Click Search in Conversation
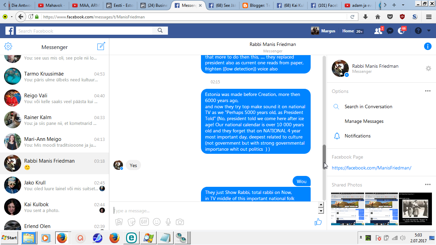This screenshot has width=436, height=245. click(x=369, y=107)
